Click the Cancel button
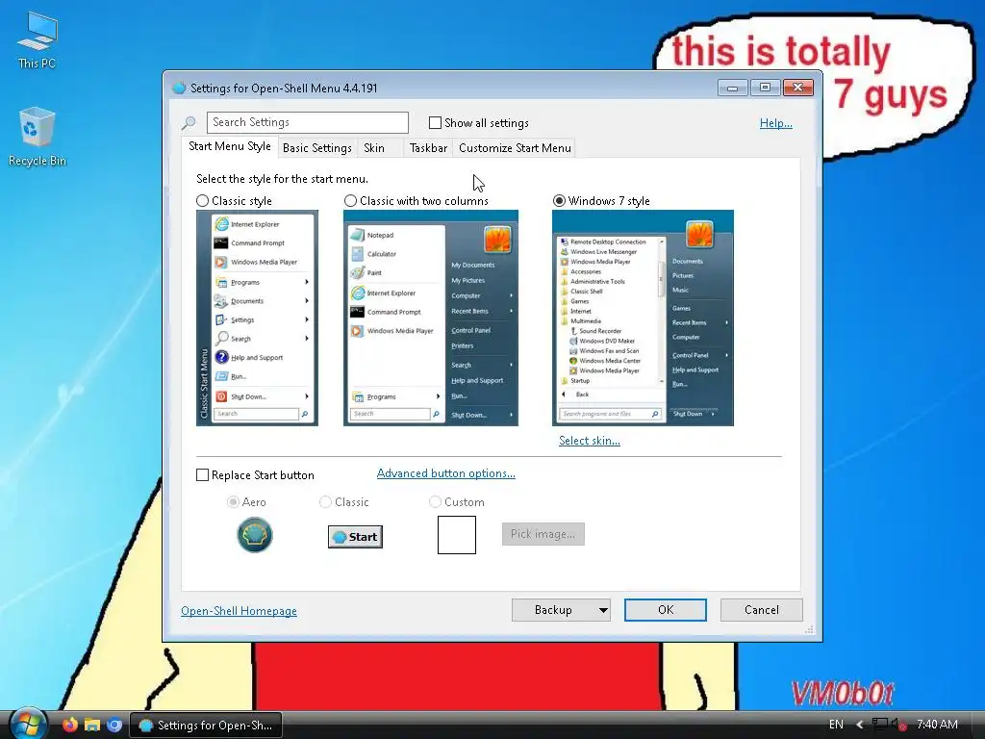 point(762,610)
